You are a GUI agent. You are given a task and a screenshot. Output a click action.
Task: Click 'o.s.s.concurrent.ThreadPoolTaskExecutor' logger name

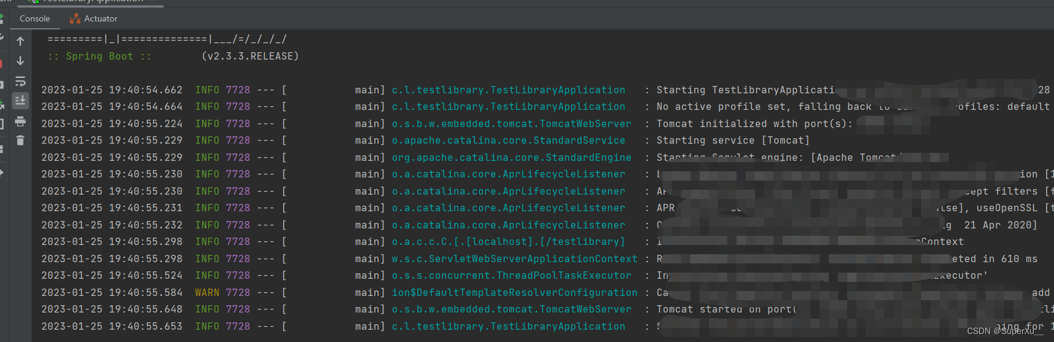click(511, 276)
